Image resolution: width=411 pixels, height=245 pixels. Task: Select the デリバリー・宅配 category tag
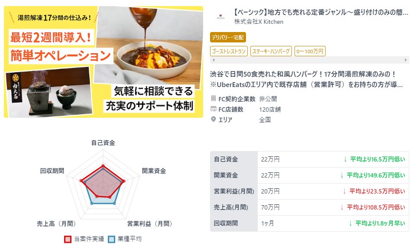pyautogui.click(x=228, y=38)
